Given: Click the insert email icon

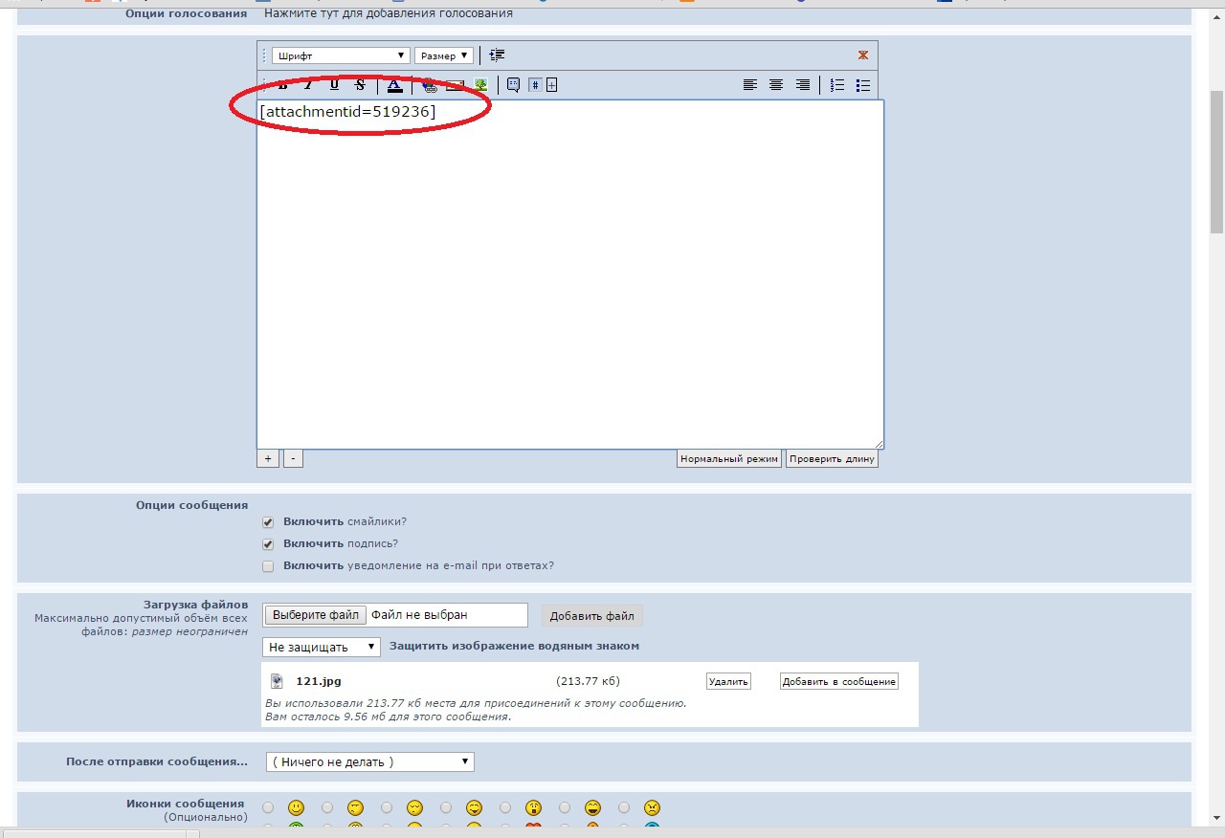Looking at the screenshot, I should [455, 85].
